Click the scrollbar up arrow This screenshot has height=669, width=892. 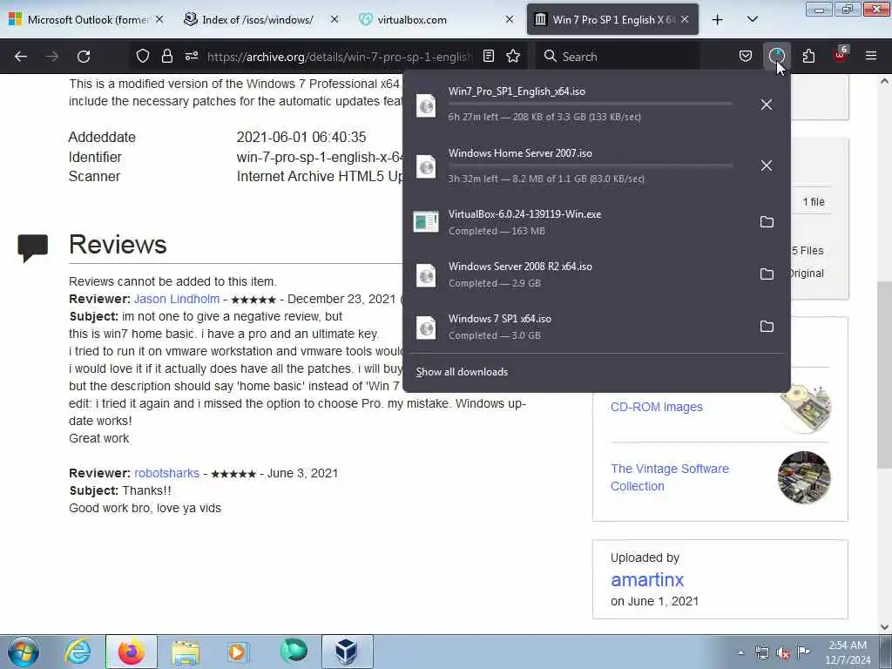click(x=884, y=81)
